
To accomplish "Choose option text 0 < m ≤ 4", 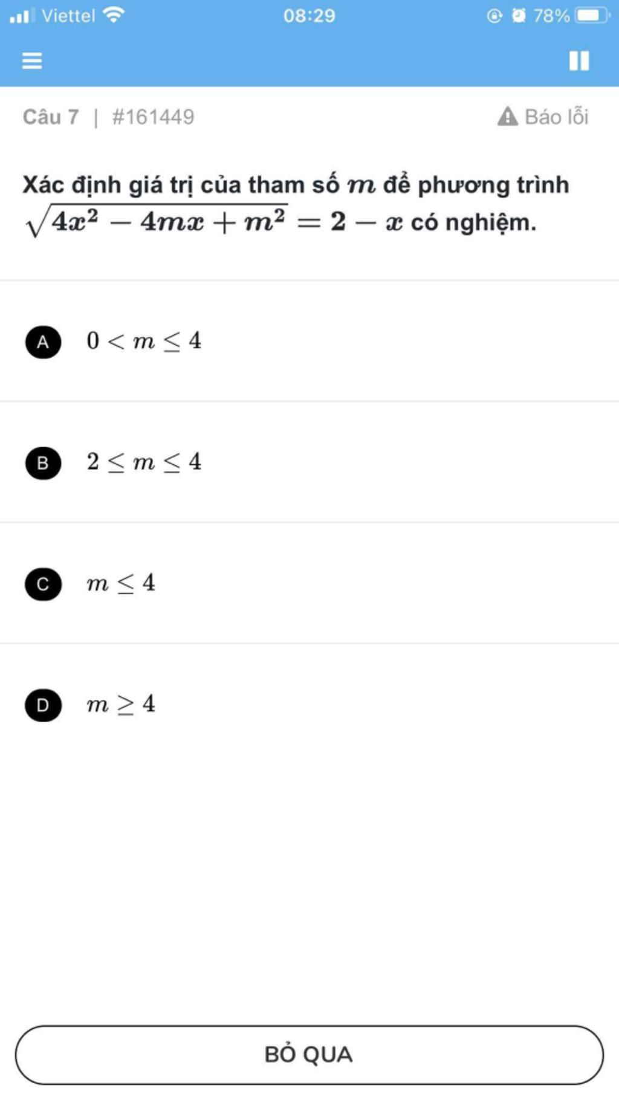I will pyautogui.click(x=144, y=341).
